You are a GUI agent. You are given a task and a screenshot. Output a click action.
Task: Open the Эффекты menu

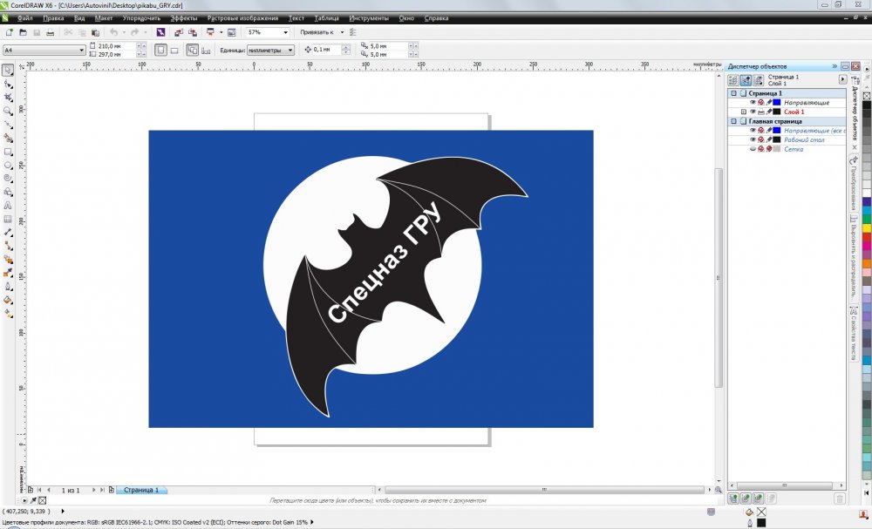click(x=184, y=17)
